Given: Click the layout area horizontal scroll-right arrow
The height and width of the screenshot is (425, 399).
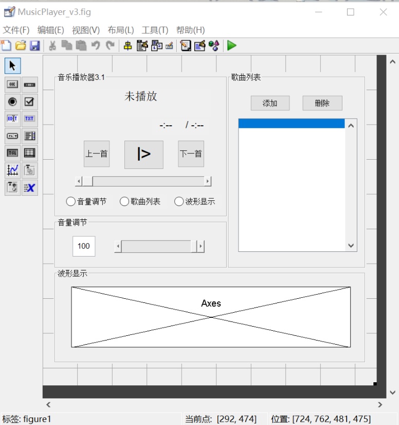Looking at the screenshot, I should point(380,405).
